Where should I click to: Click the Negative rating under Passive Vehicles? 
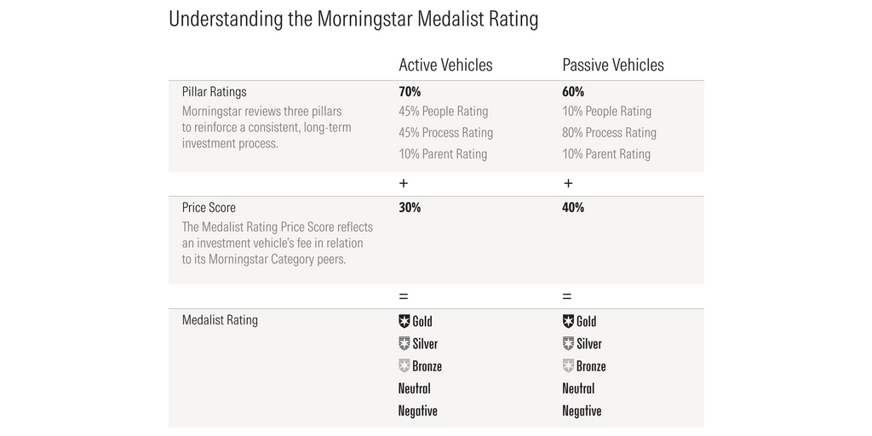582,410
